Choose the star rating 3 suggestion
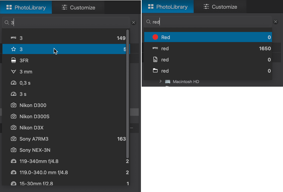283x192 pixels. coord(66,49)
